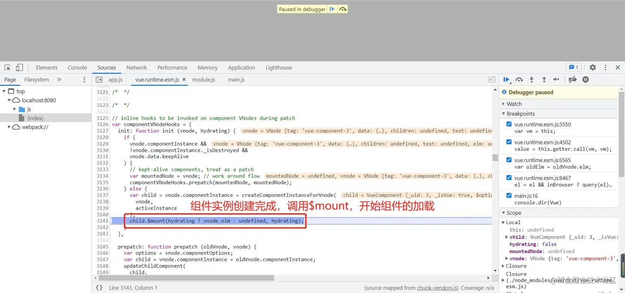Open the Memory panel

click(208, 68)
